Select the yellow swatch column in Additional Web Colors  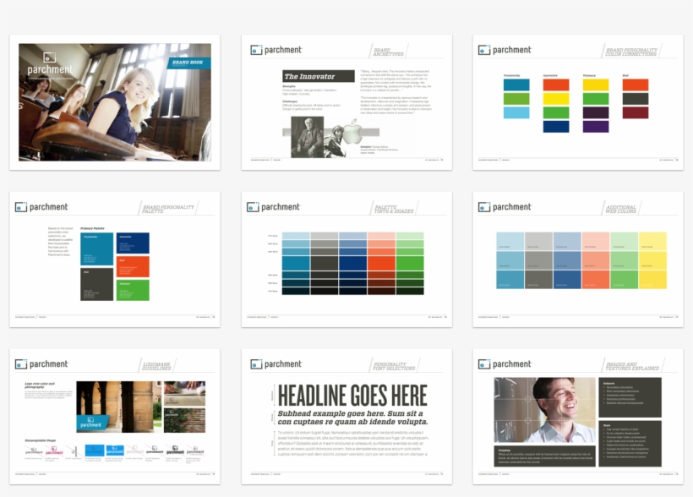pyautogui.click(x=652, y=260)
